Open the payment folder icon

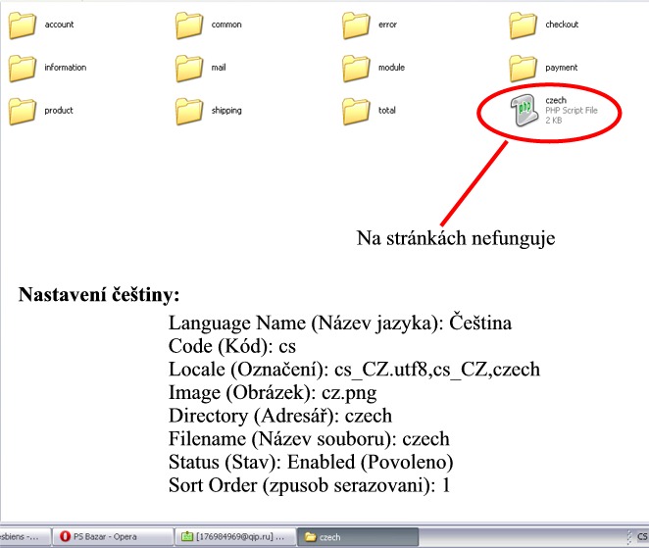524,69
